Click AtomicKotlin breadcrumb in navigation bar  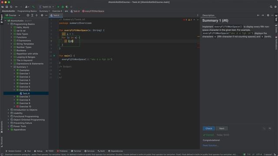[x=8, y=11]
